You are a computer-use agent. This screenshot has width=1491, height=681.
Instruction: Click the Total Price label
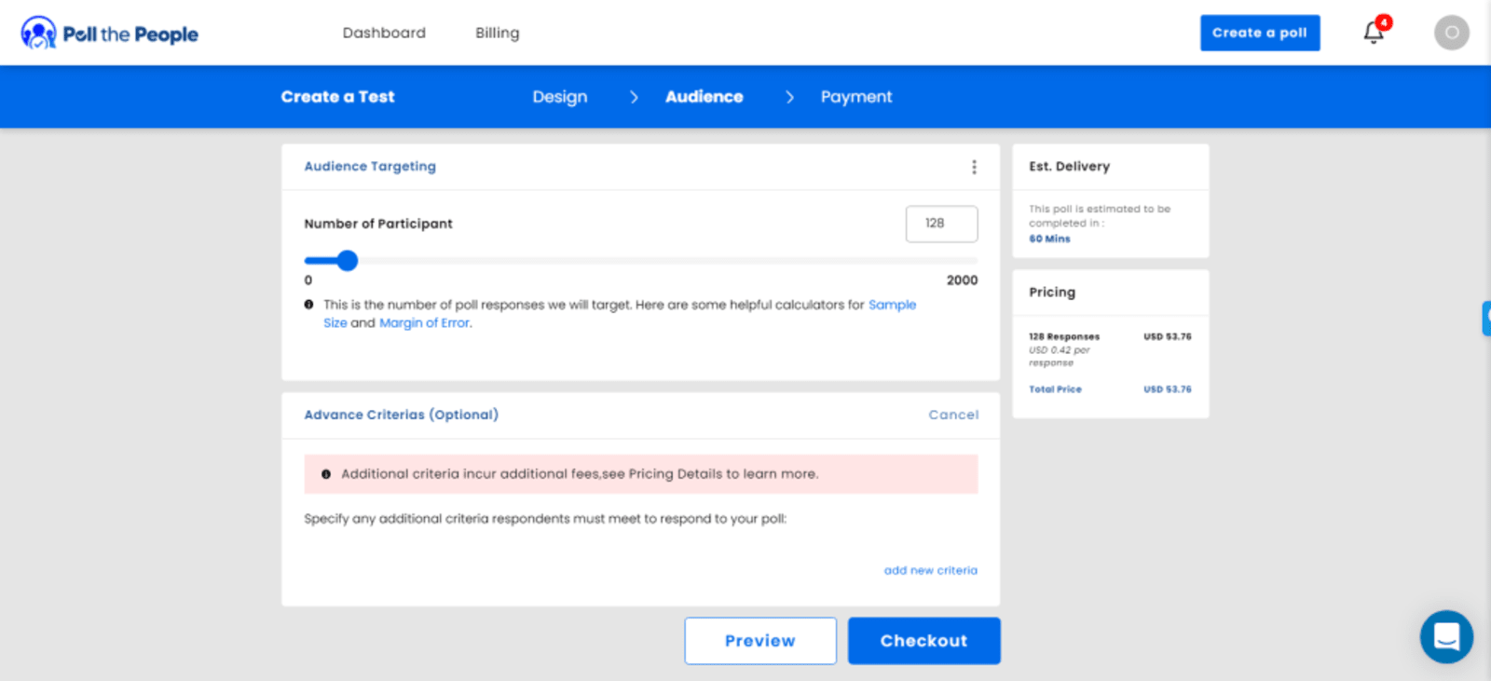1055,389
